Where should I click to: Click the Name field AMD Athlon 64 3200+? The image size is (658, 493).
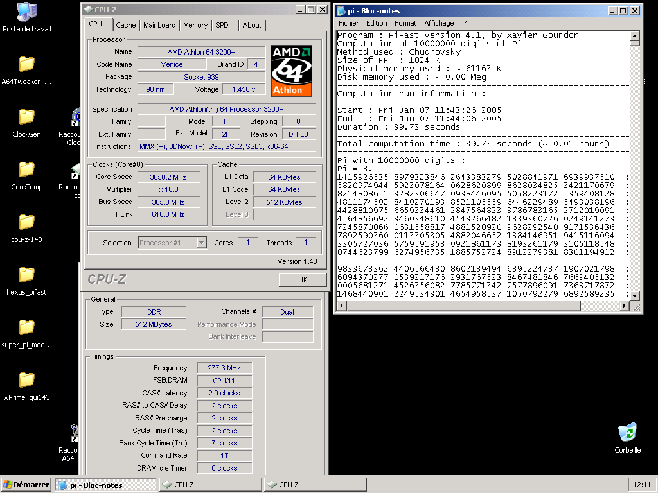pyautogui.click(x=201, y=52)
